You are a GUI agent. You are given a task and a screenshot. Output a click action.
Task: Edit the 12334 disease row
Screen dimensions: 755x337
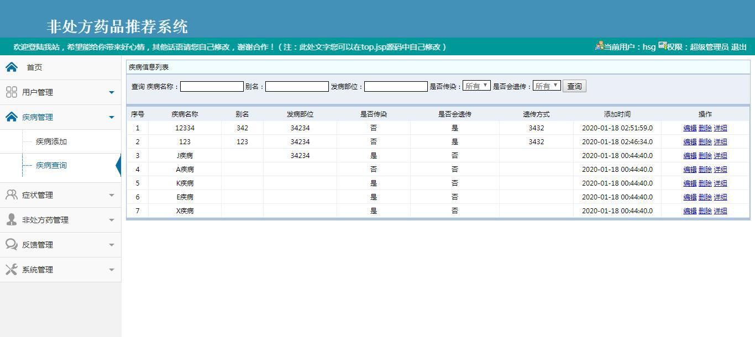(690, 128)
